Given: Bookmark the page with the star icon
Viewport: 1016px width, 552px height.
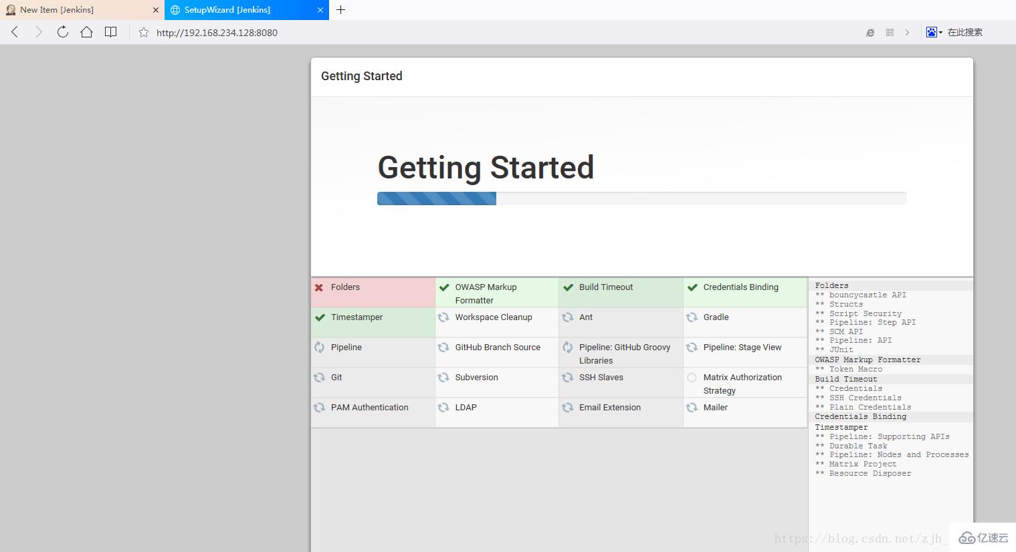Looking at the screenshot, I should (144, 32).
